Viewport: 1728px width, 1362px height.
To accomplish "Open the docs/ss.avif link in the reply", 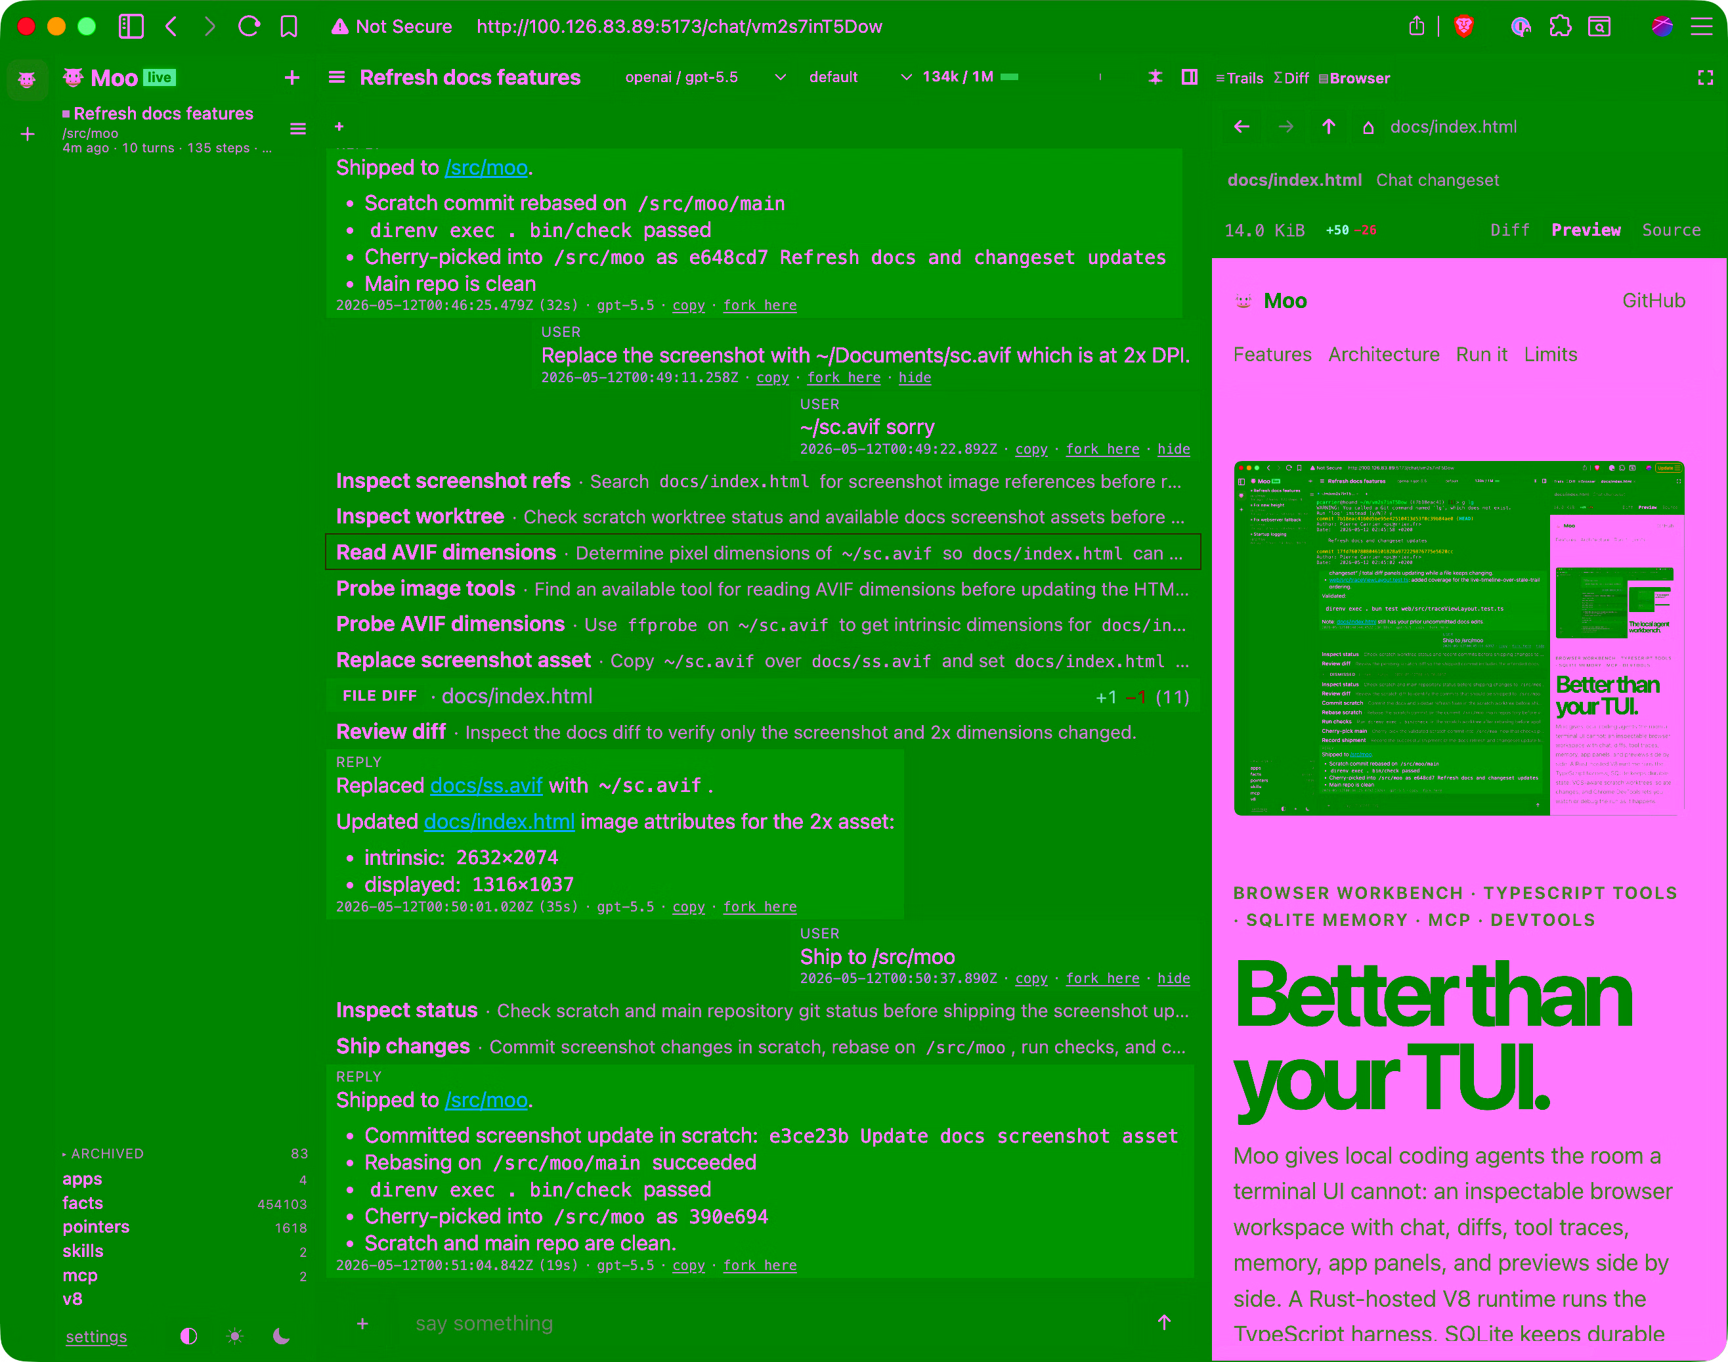I will point(486,785).
